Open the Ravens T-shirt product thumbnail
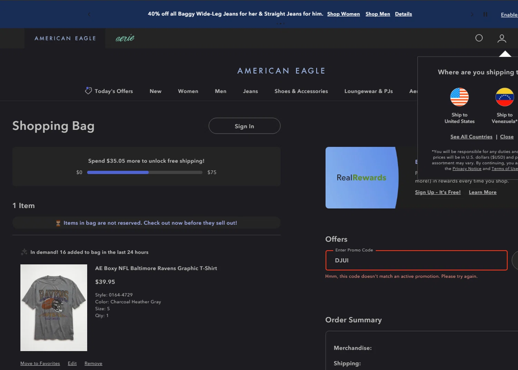 coord(54,308)
